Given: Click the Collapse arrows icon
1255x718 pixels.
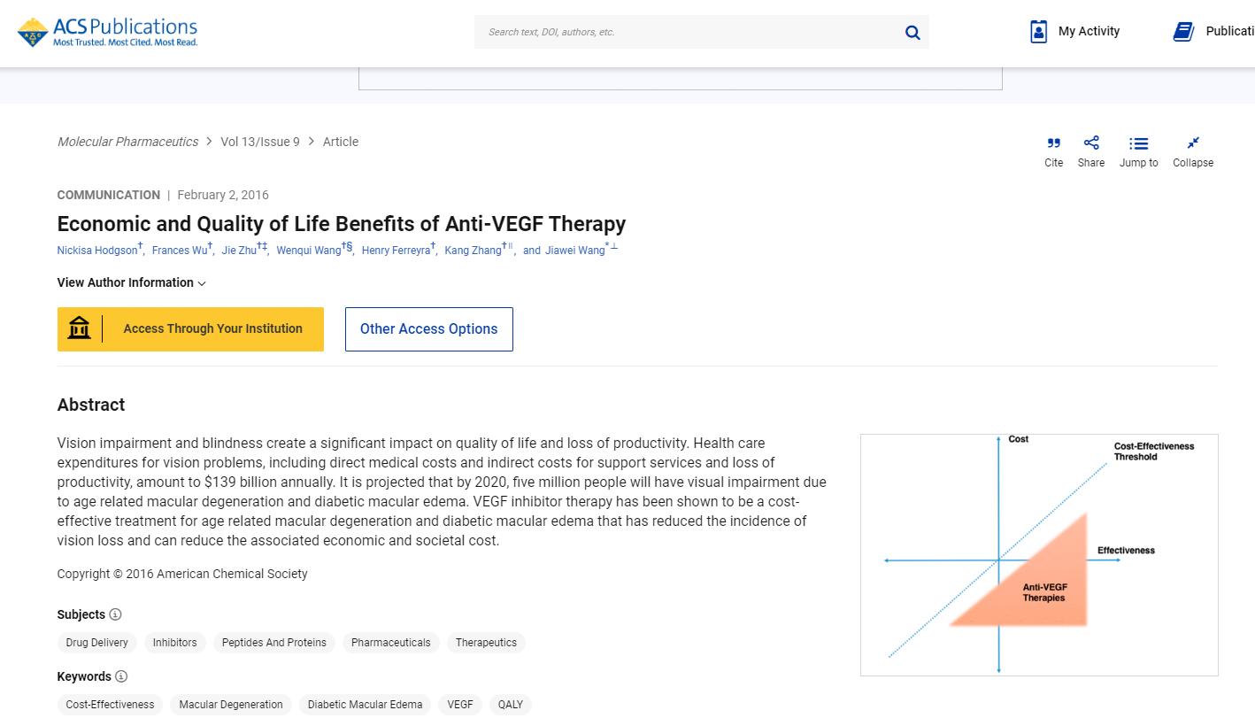Looking at the screenshot, I should tap(1193, 143).
